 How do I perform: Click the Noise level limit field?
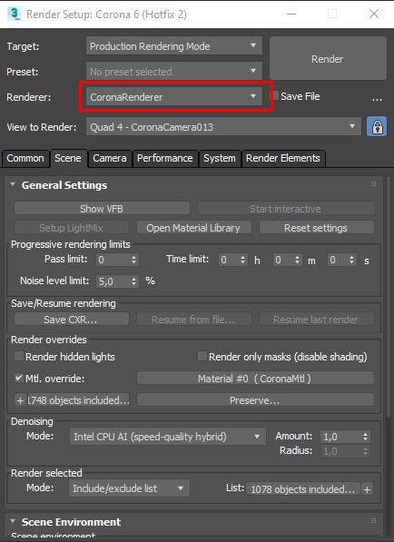tap(117, 281)
